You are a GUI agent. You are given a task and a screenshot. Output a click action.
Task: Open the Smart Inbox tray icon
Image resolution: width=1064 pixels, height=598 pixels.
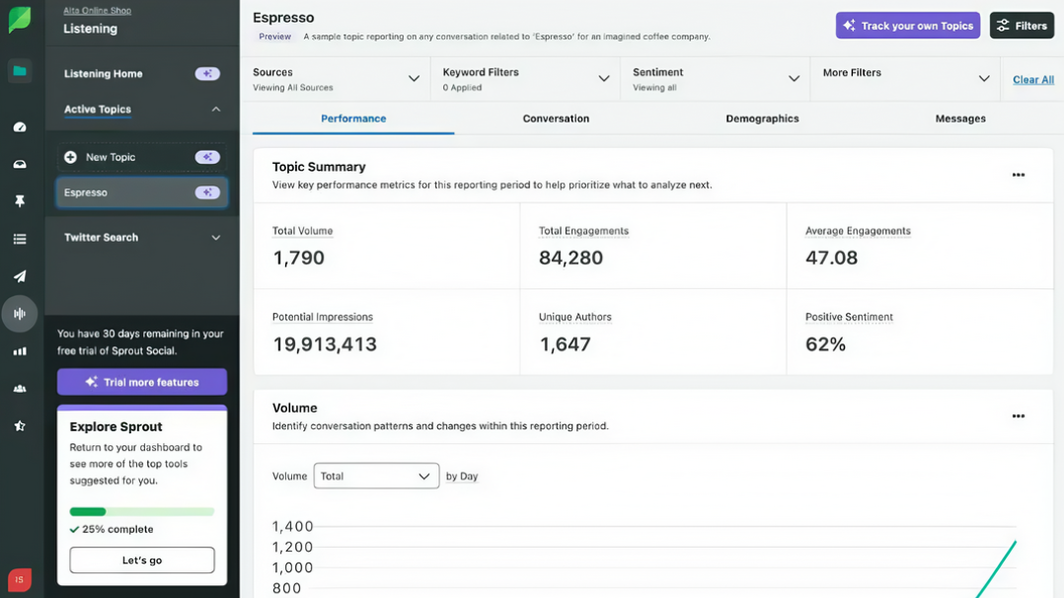click(x=20, y=165)
